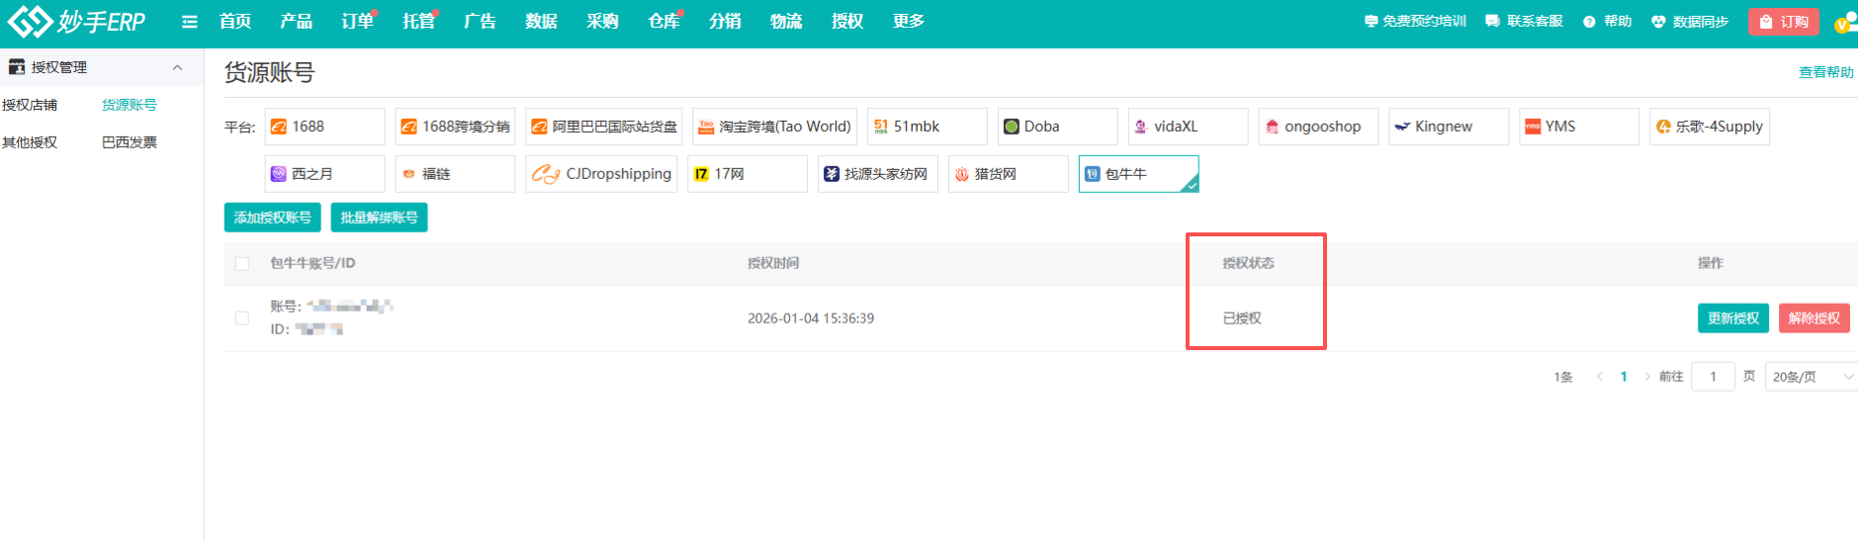
Task: Click the 更新授权 button
Action: (x=1733, y=318)
